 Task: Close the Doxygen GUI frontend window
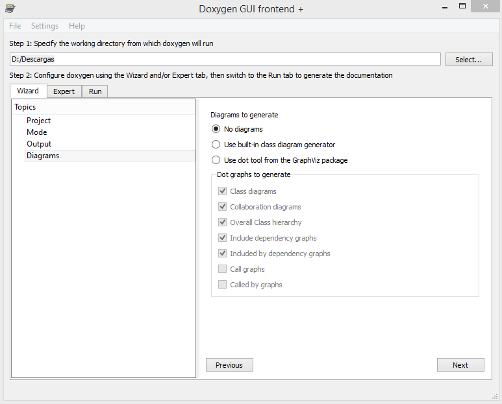point(486,6)
